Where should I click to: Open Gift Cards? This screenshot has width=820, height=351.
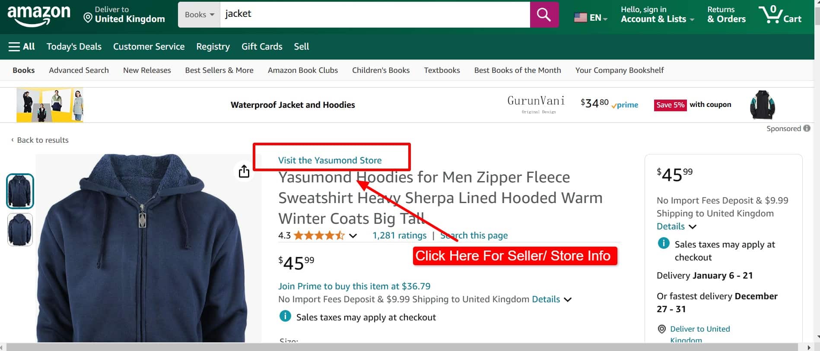tap(262, 47)
